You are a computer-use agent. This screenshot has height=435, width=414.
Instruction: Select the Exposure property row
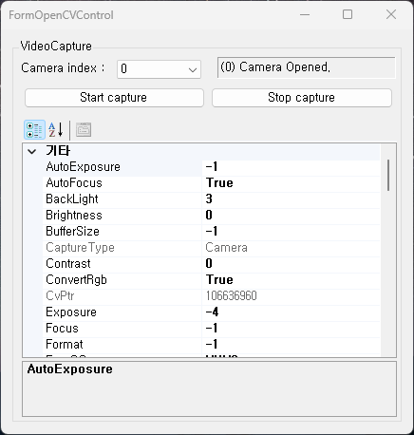(211, 312)
